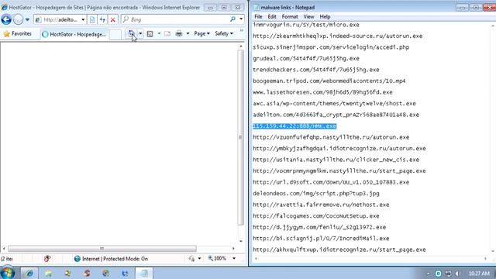Open Windows Explorer folder in taskbar
The width and height of the screenshot is (496, 279).
click(x=48, y=273)
